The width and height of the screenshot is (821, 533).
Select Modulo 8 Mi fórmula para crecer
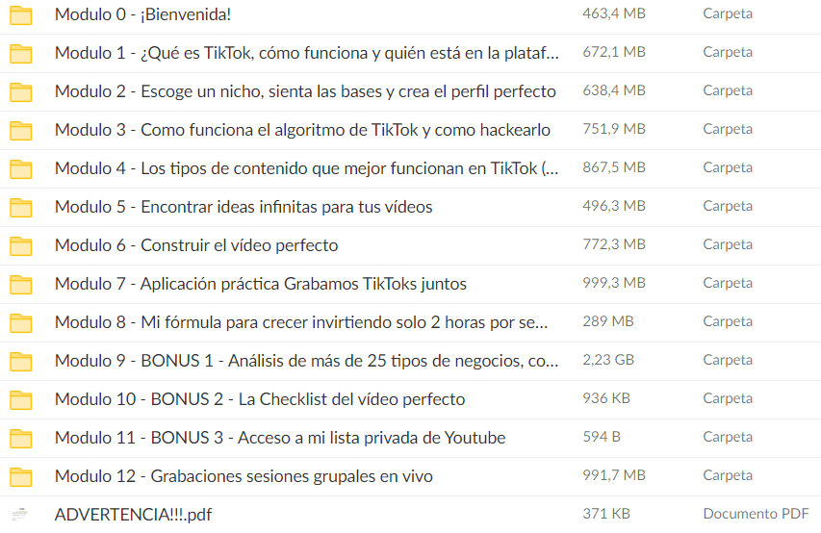click(x=301, y=322)
